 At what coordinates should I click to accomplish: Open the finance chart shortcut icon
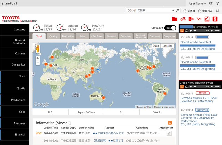tap(206, 19)
